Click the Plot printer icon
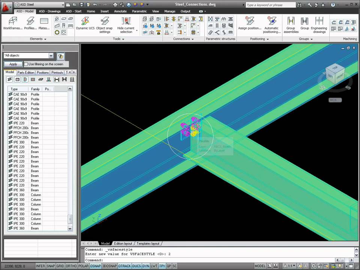This screenshot has width=360, height=270. point(115,4)
